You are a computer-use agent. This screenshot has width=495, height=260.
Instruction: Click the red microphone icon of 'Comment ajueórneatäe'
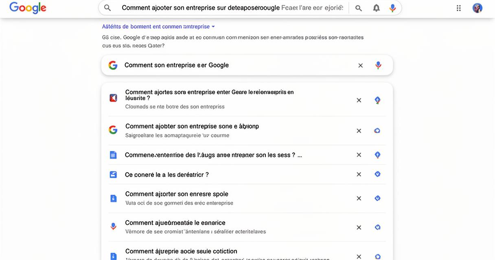pos(113,227)
